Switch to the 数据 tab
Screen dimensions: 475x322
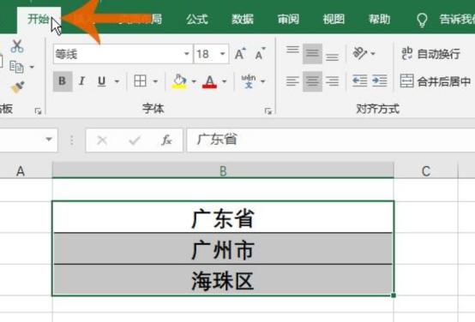tap(243, 20)
